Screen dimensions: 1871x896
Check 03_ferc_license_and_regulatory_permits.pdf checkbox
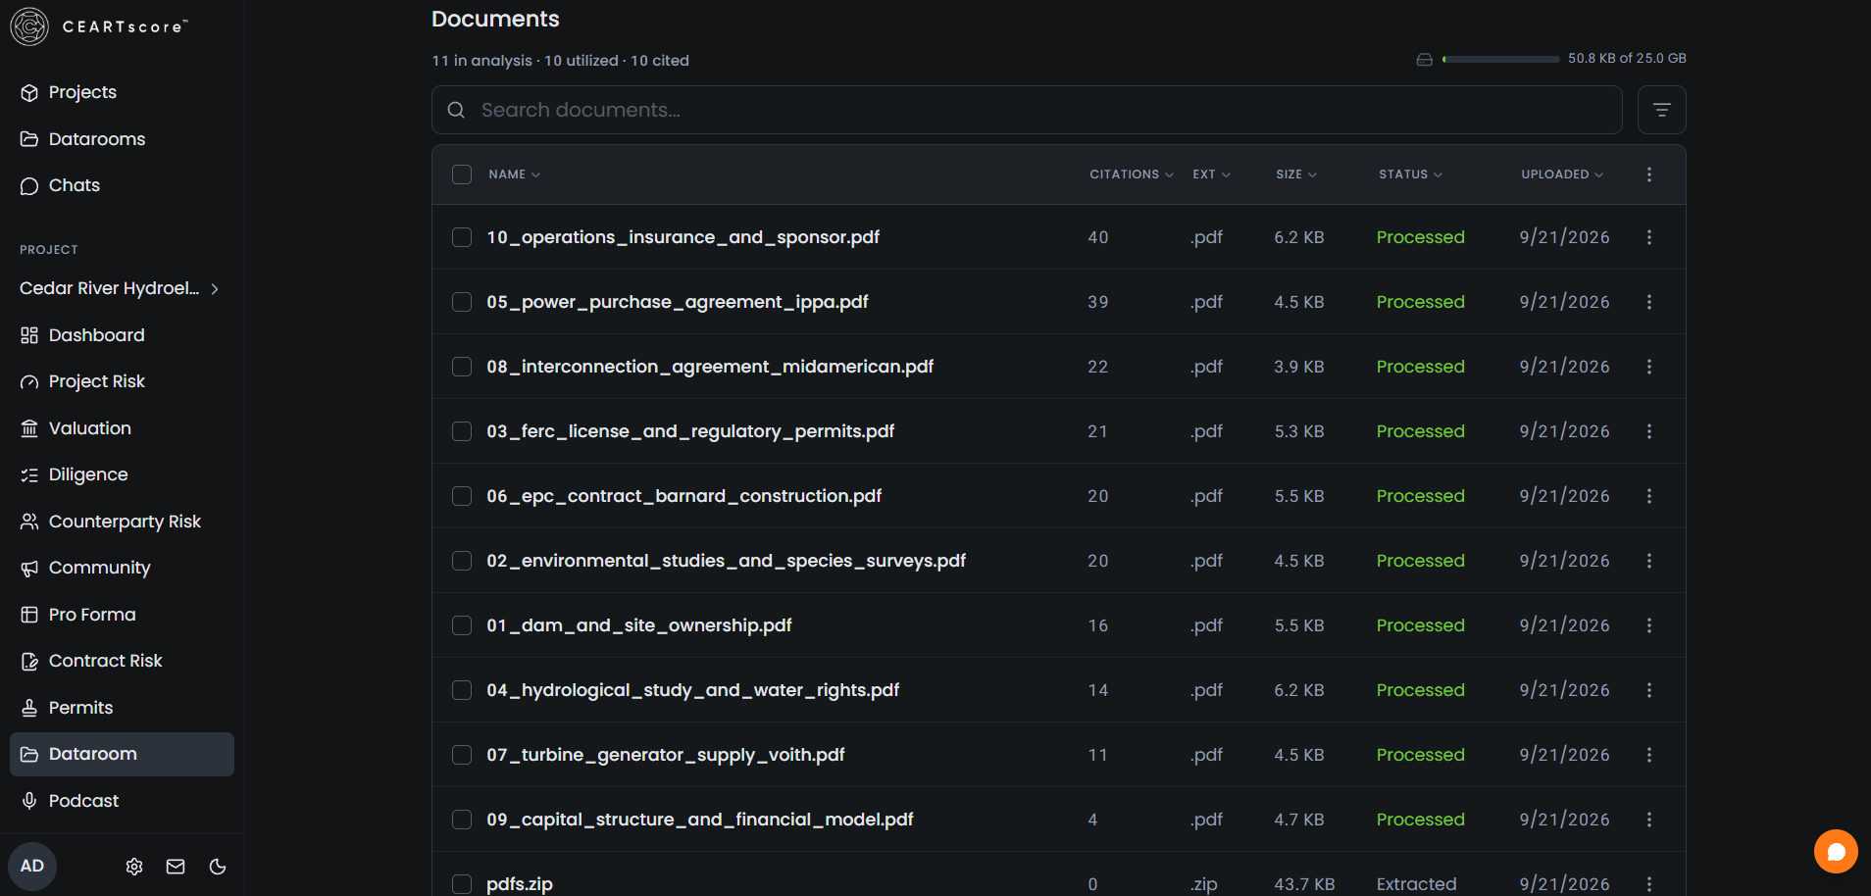pos(462,431)
